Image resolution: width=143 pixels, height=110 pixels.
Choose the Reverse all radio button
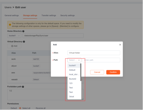pos(34,108)
